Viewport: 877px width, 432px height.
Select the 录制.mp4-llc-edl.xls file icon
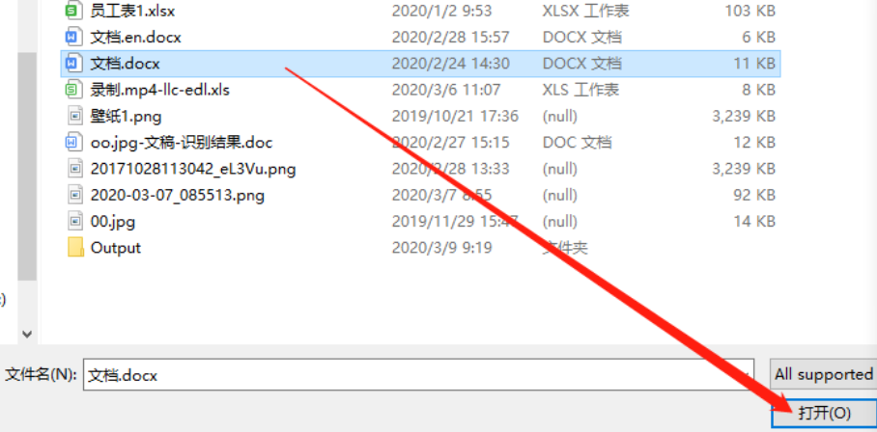pos(72,90)
